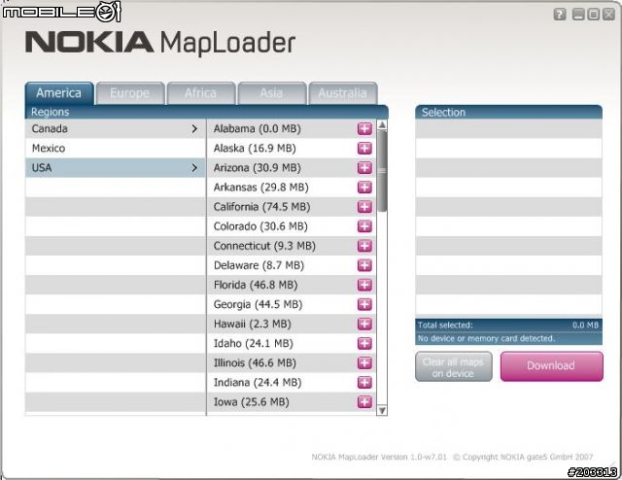Image resolution: width=622 pixels, height=480 pixels.
Task: Add Alabama map with plus icon
Action: click(364, 128)
